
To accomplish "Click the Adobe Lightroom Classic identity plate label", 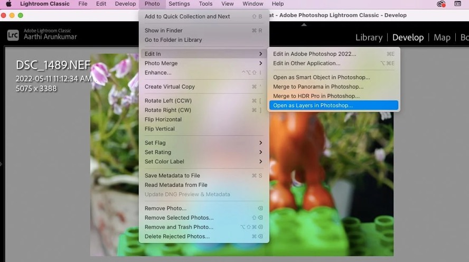I will (47, 31).
